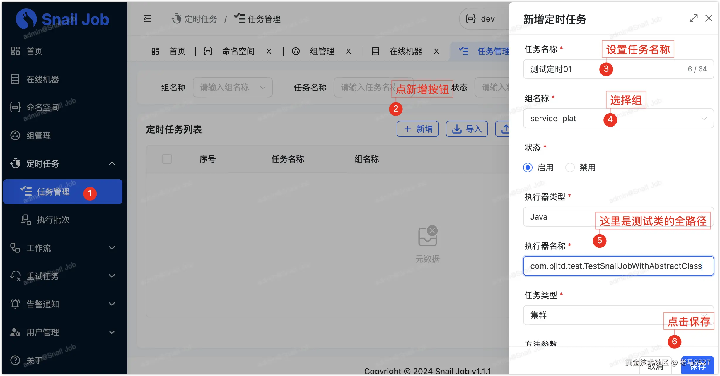
Task: Click the 新增 button
Action: pyautogui.click(x=417, y=129)
